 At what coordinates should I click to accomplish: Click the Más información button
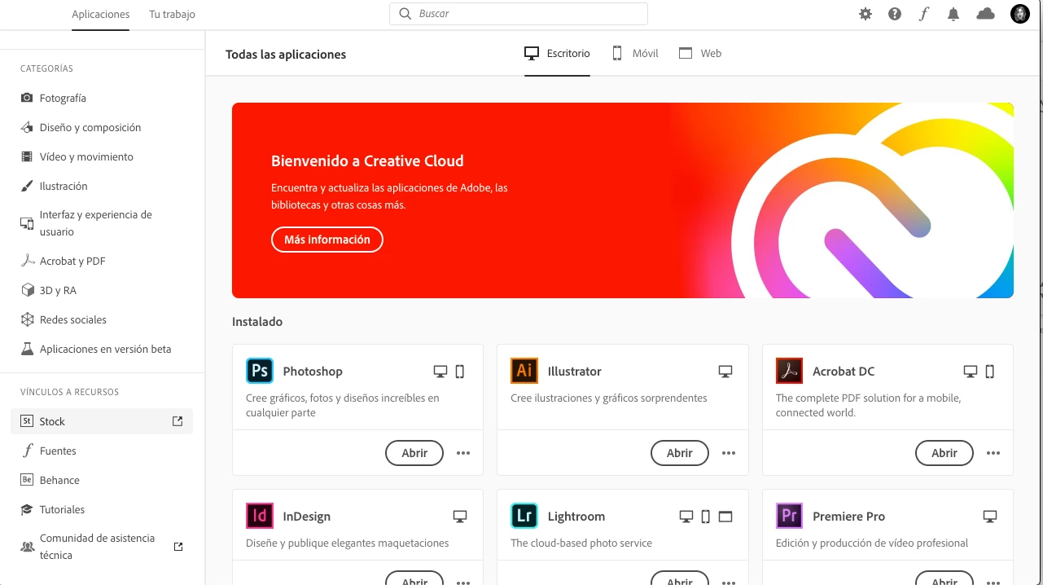click(327, 240)
